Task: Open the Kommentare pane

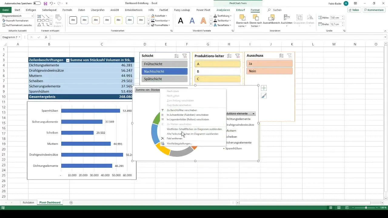Action: [x=373, y=10]
